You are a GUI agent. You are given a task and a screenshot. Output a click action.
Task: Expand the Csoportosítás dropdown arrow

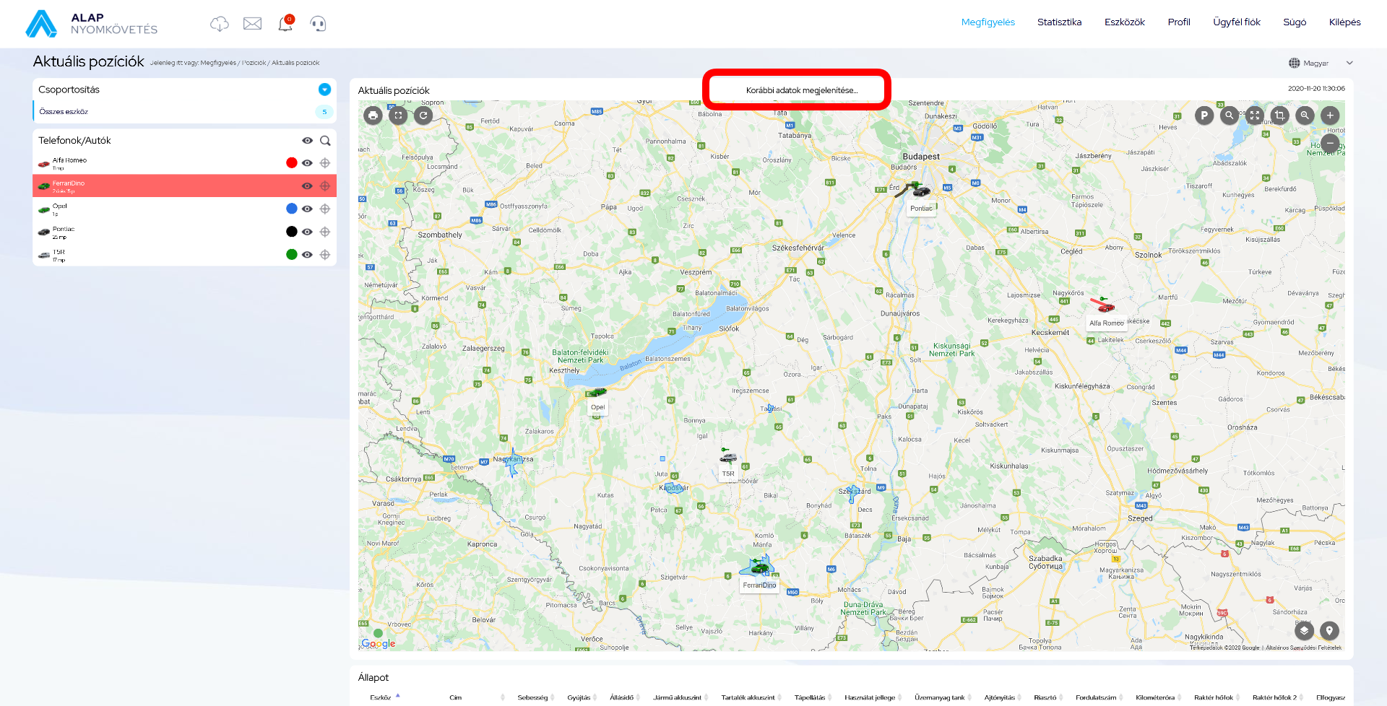pos(324,90)
